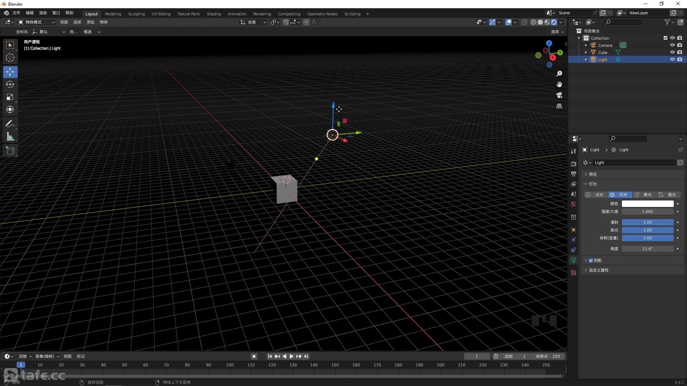687x386 pixels.
Task: Play the animation forward
Action: (291, 356)
